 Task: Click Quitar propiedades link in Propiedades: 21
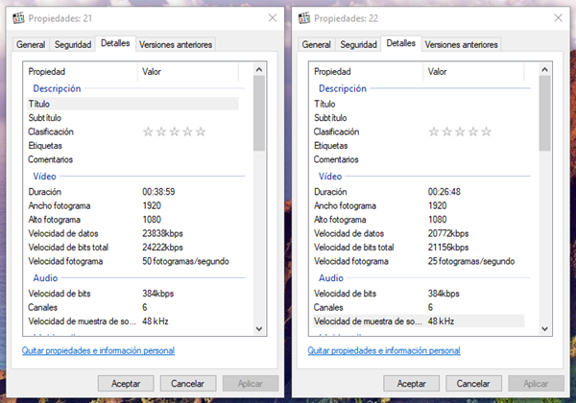[x=98, y=350]
